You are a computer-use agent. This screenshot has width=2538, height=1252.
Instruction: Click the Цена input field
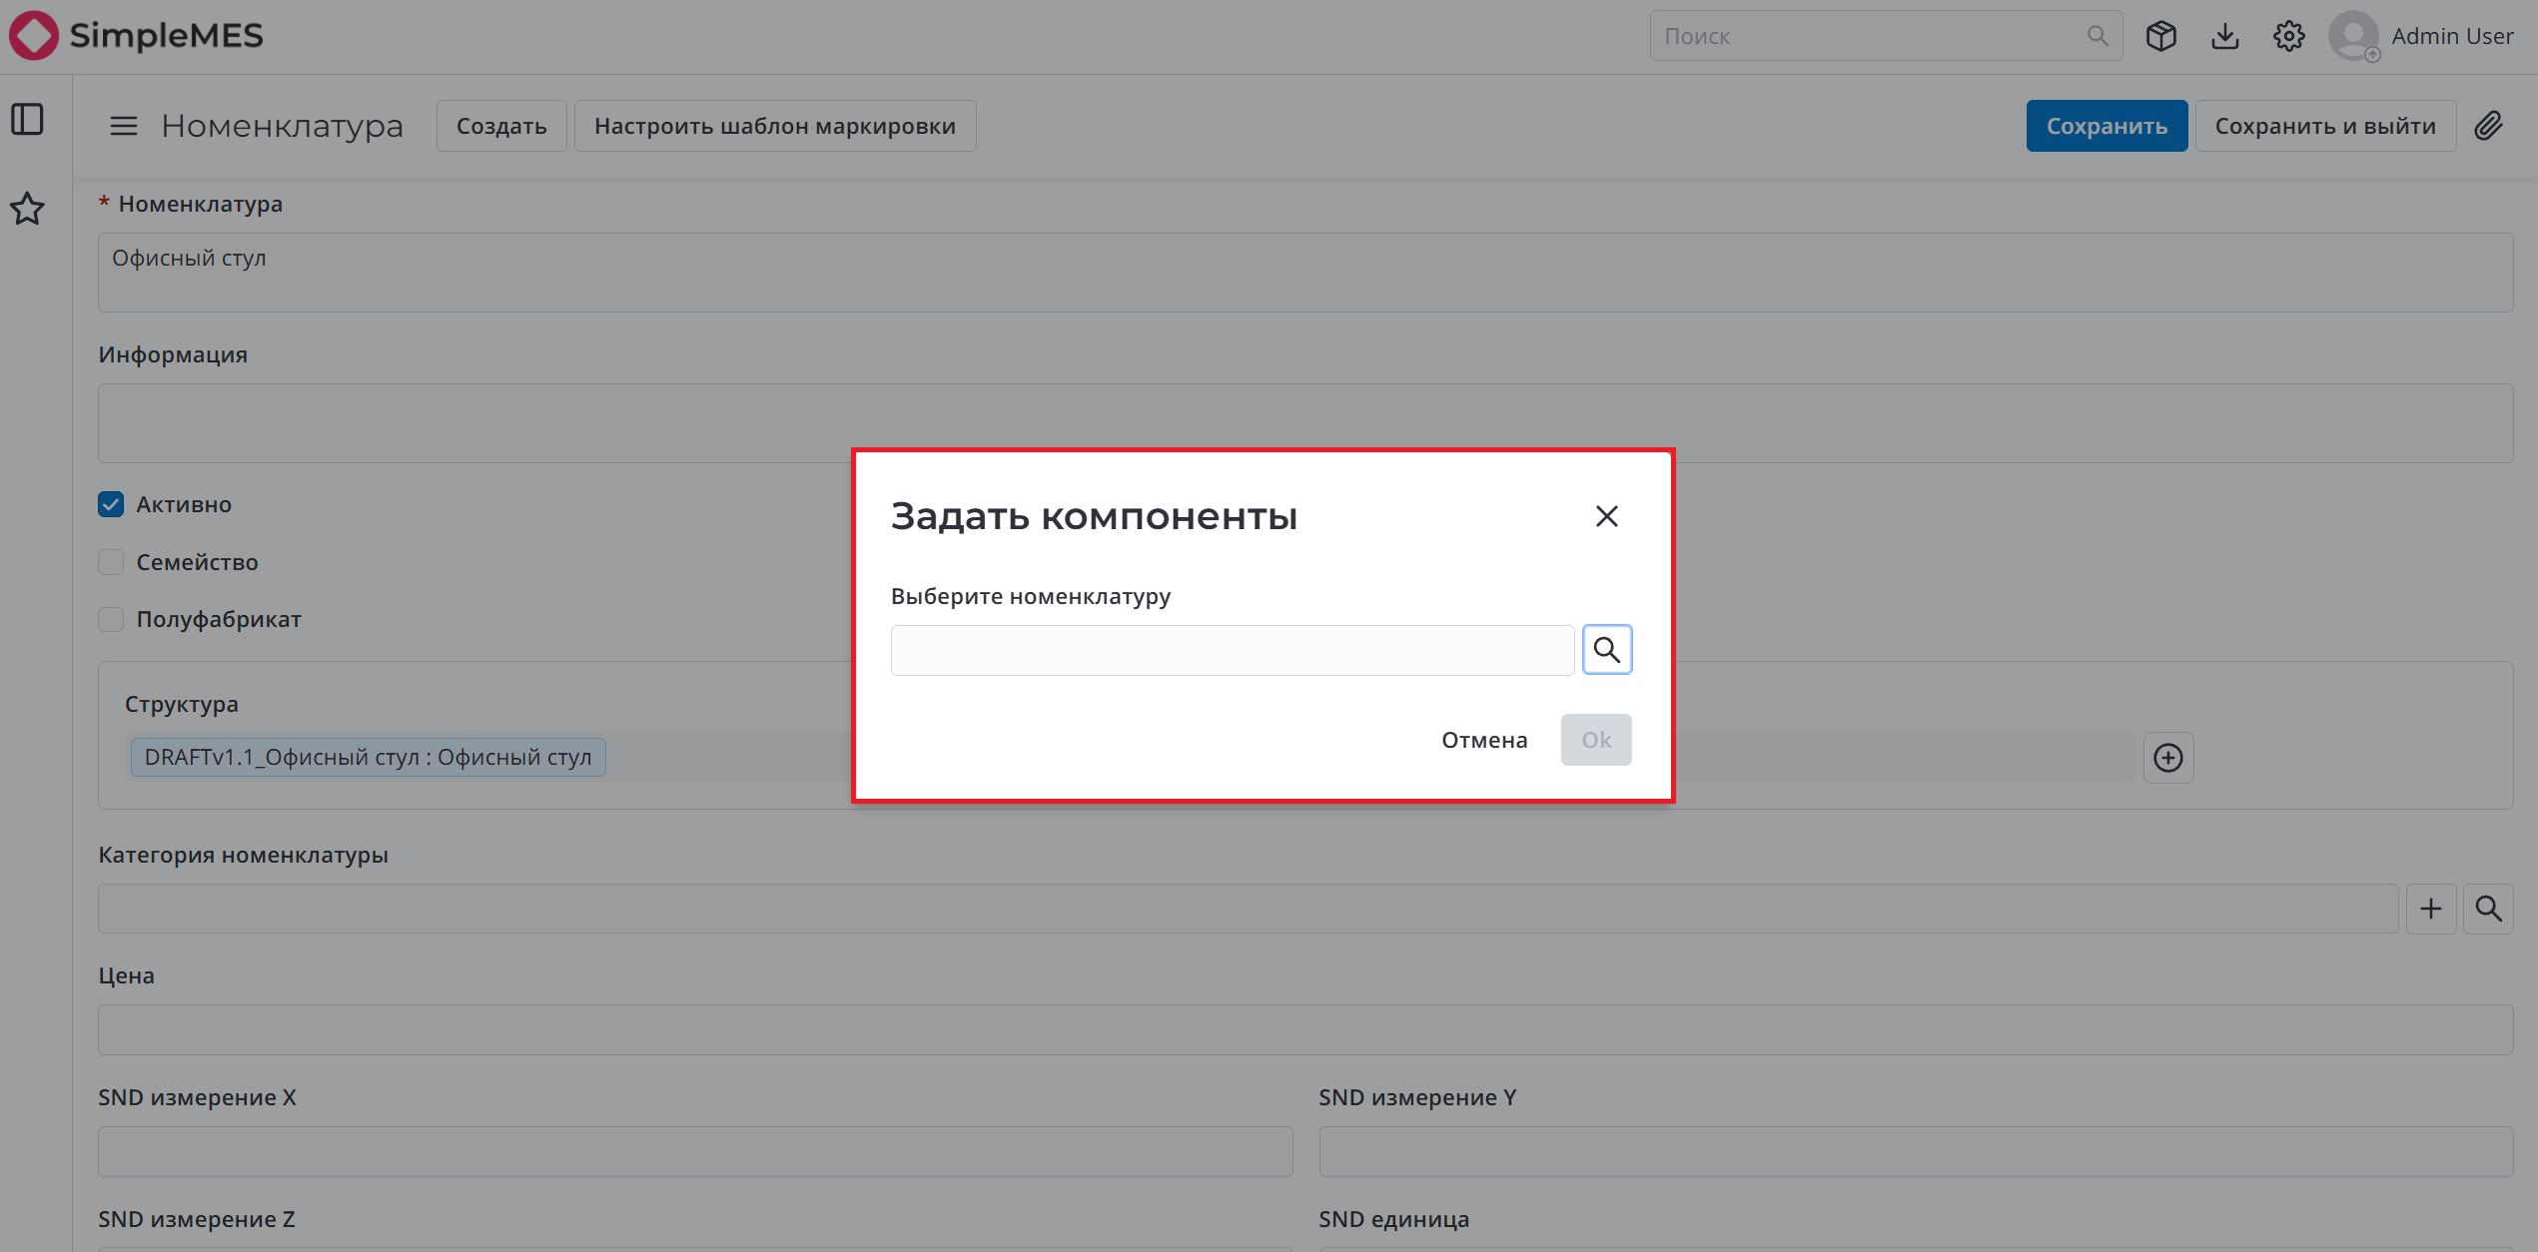[x=1305, y=1029]
